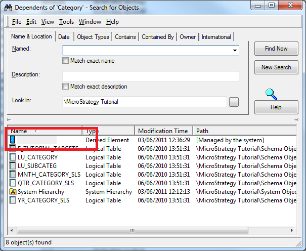Viewport: 306px width, 251px height.
Task: Switch to the Object Types tab
Action: pyautogui.click(x=93, y=37)
